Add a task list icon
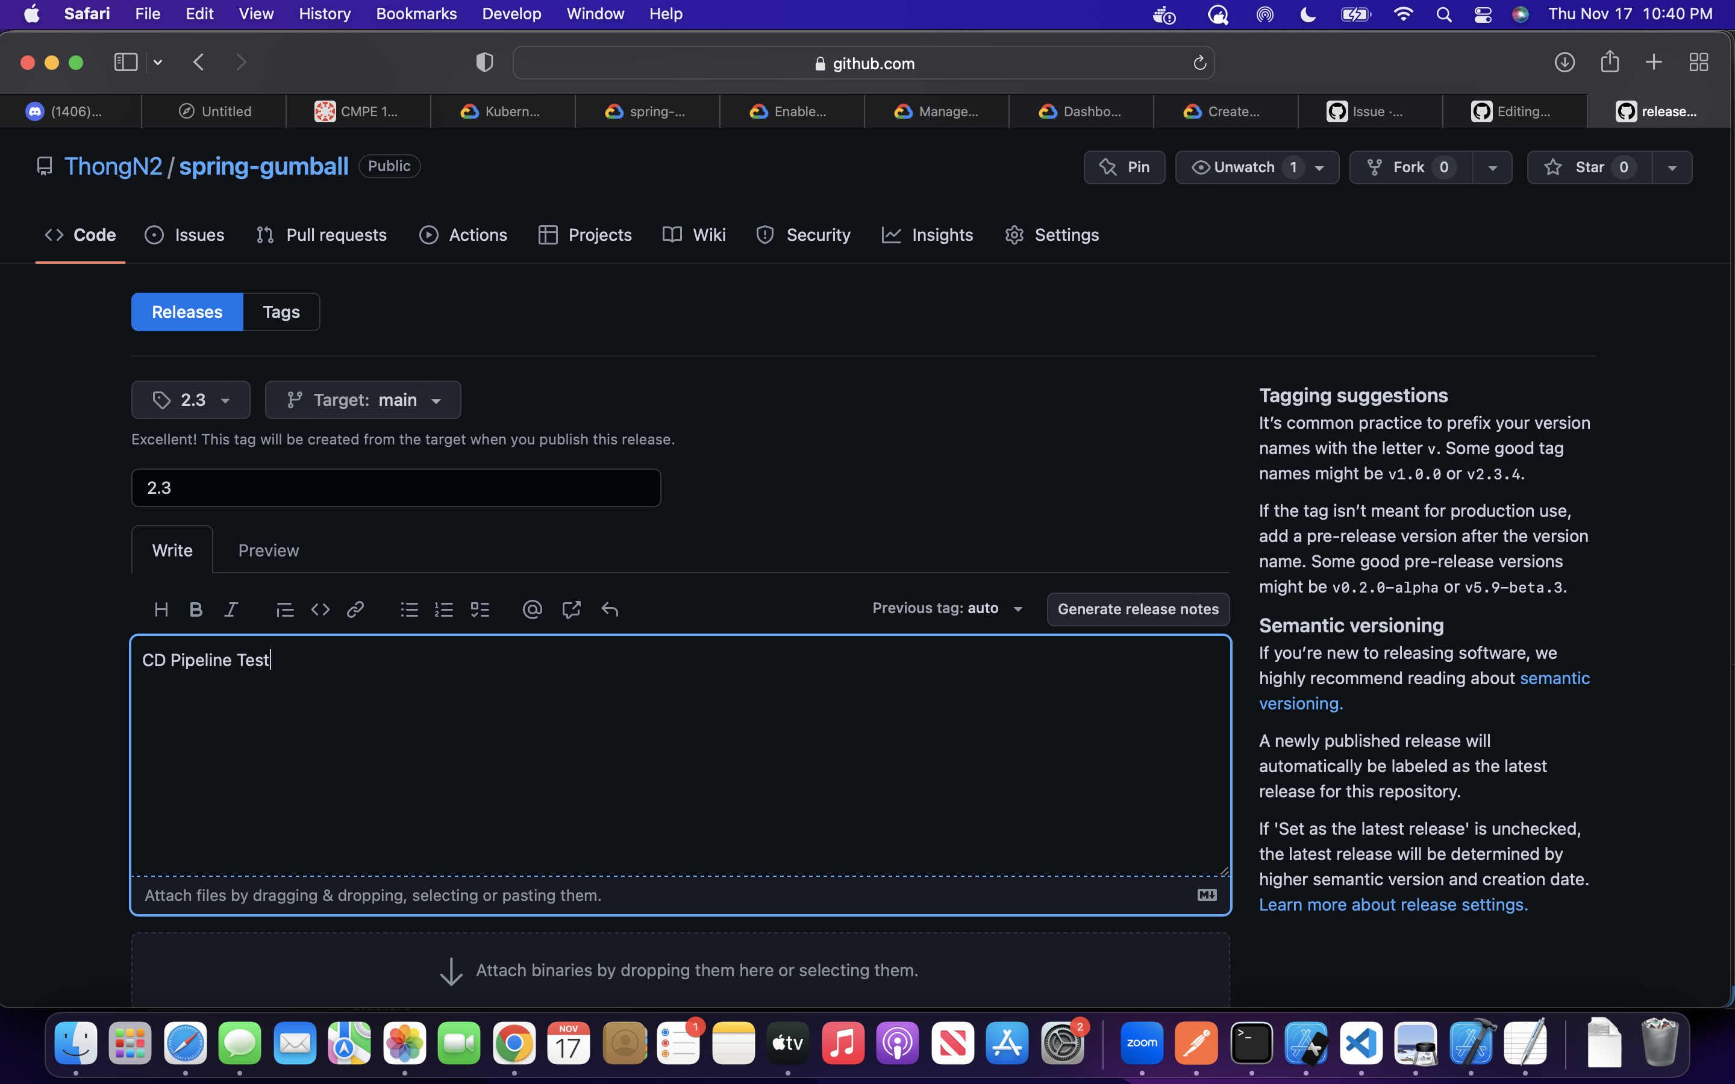The image size is (1735, 1084). [x=480, y=609]
